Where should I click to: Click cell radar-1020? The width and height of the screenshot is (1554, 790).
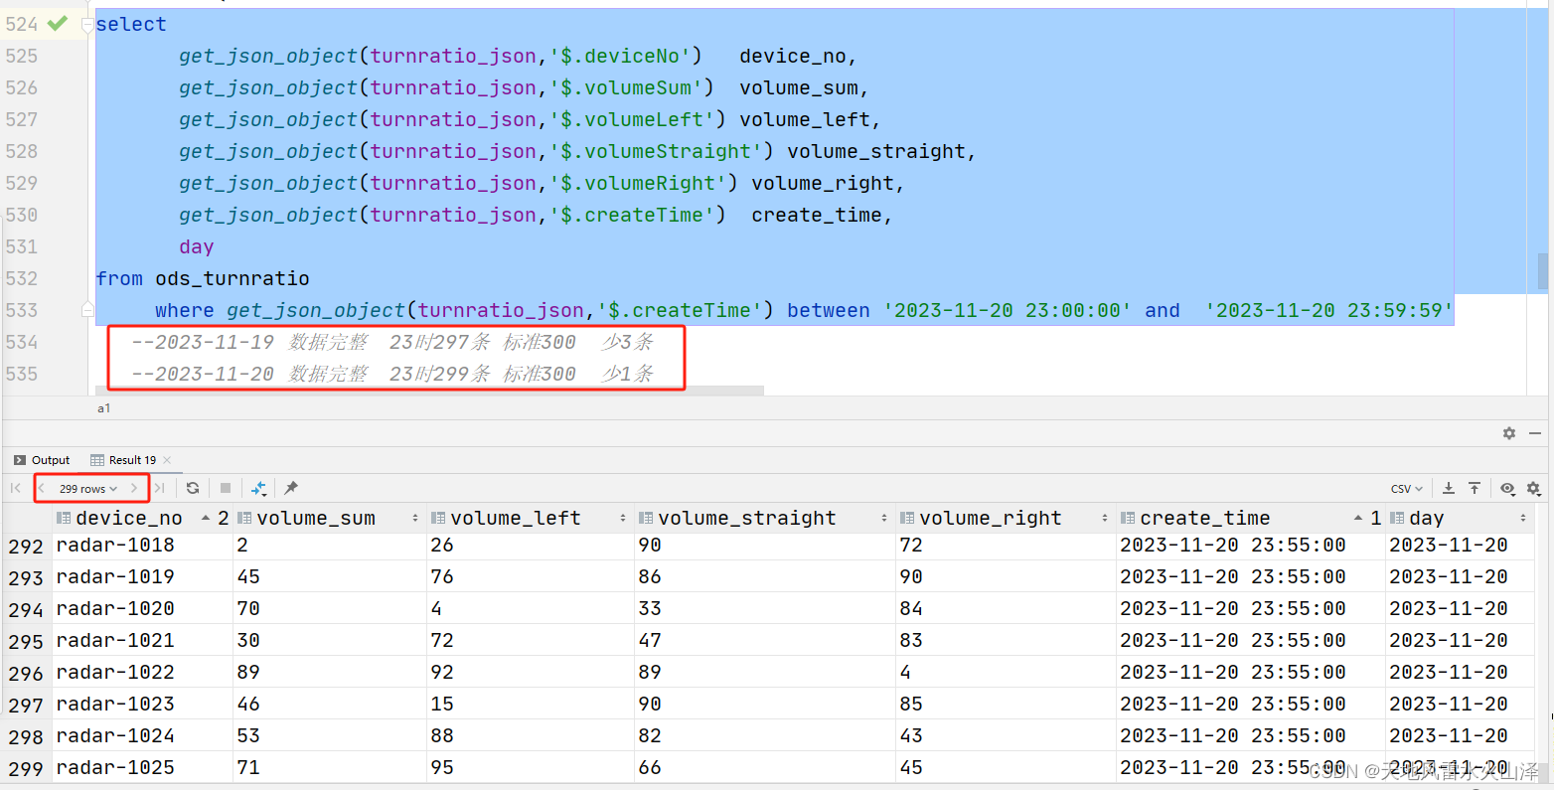[x=142, y=608]
